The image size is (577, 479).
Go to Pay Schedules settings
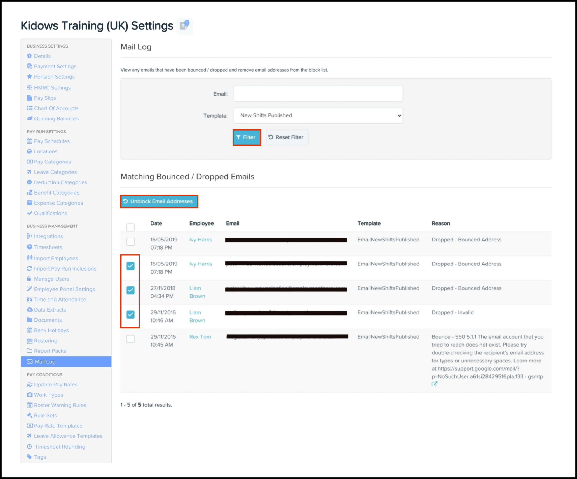[x=52, y=141]
